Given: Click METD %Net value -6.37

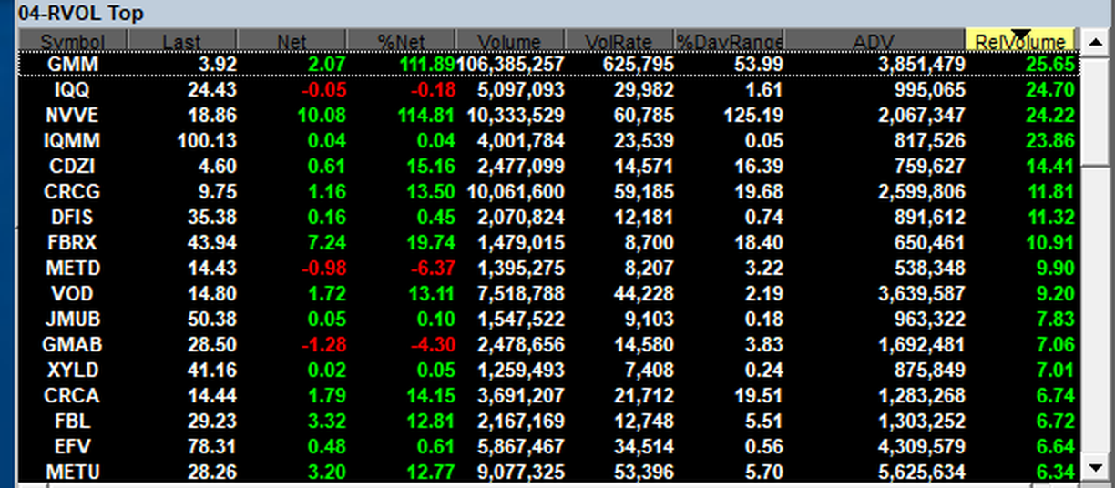Looking at the screenshot, I should click(432, 269).
